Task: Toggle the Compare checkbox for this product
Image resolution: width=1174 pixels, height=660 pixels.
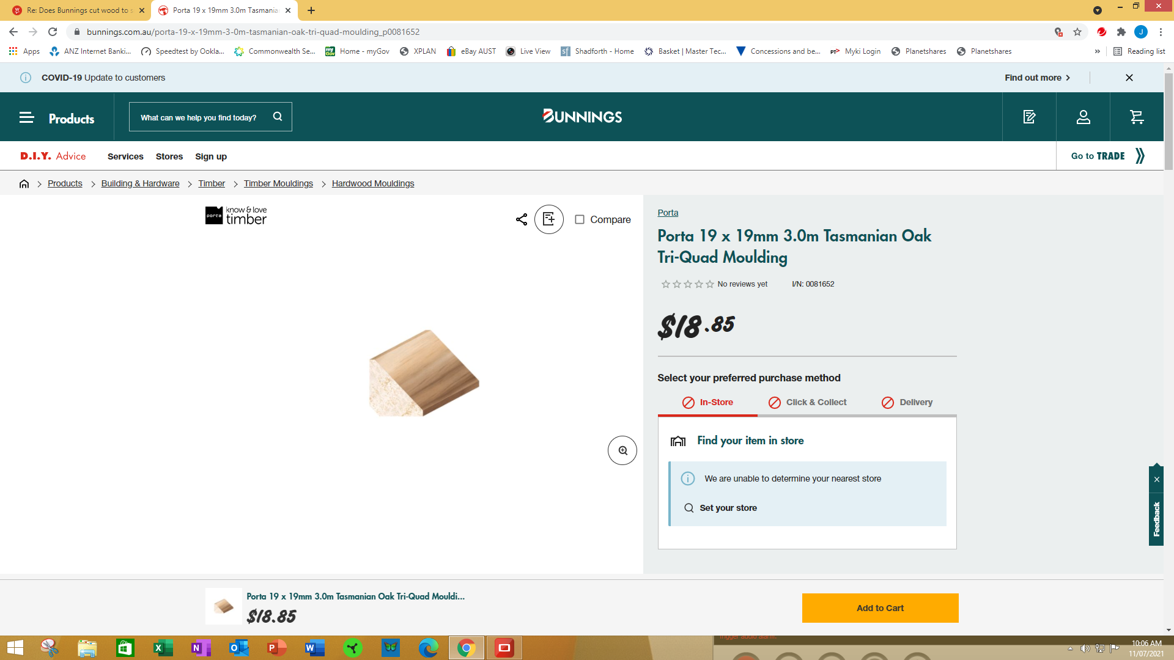Action: [x=579, y=218]
